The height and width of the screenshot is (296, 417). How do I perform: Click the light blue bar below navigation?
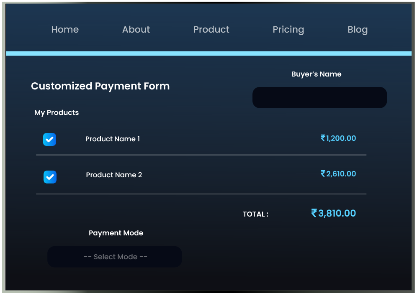point(208,54)
